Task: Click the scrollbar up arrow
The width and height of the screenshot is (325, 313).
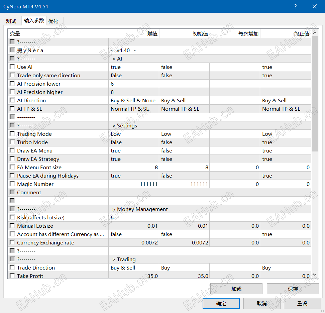Action: pos(315,33)
